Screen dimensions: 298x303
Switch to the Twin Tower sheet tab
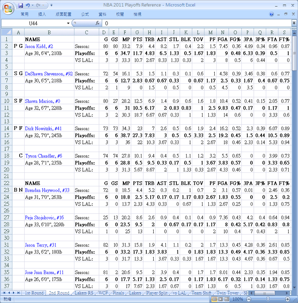pyautogui.click(x=228, y=293)
